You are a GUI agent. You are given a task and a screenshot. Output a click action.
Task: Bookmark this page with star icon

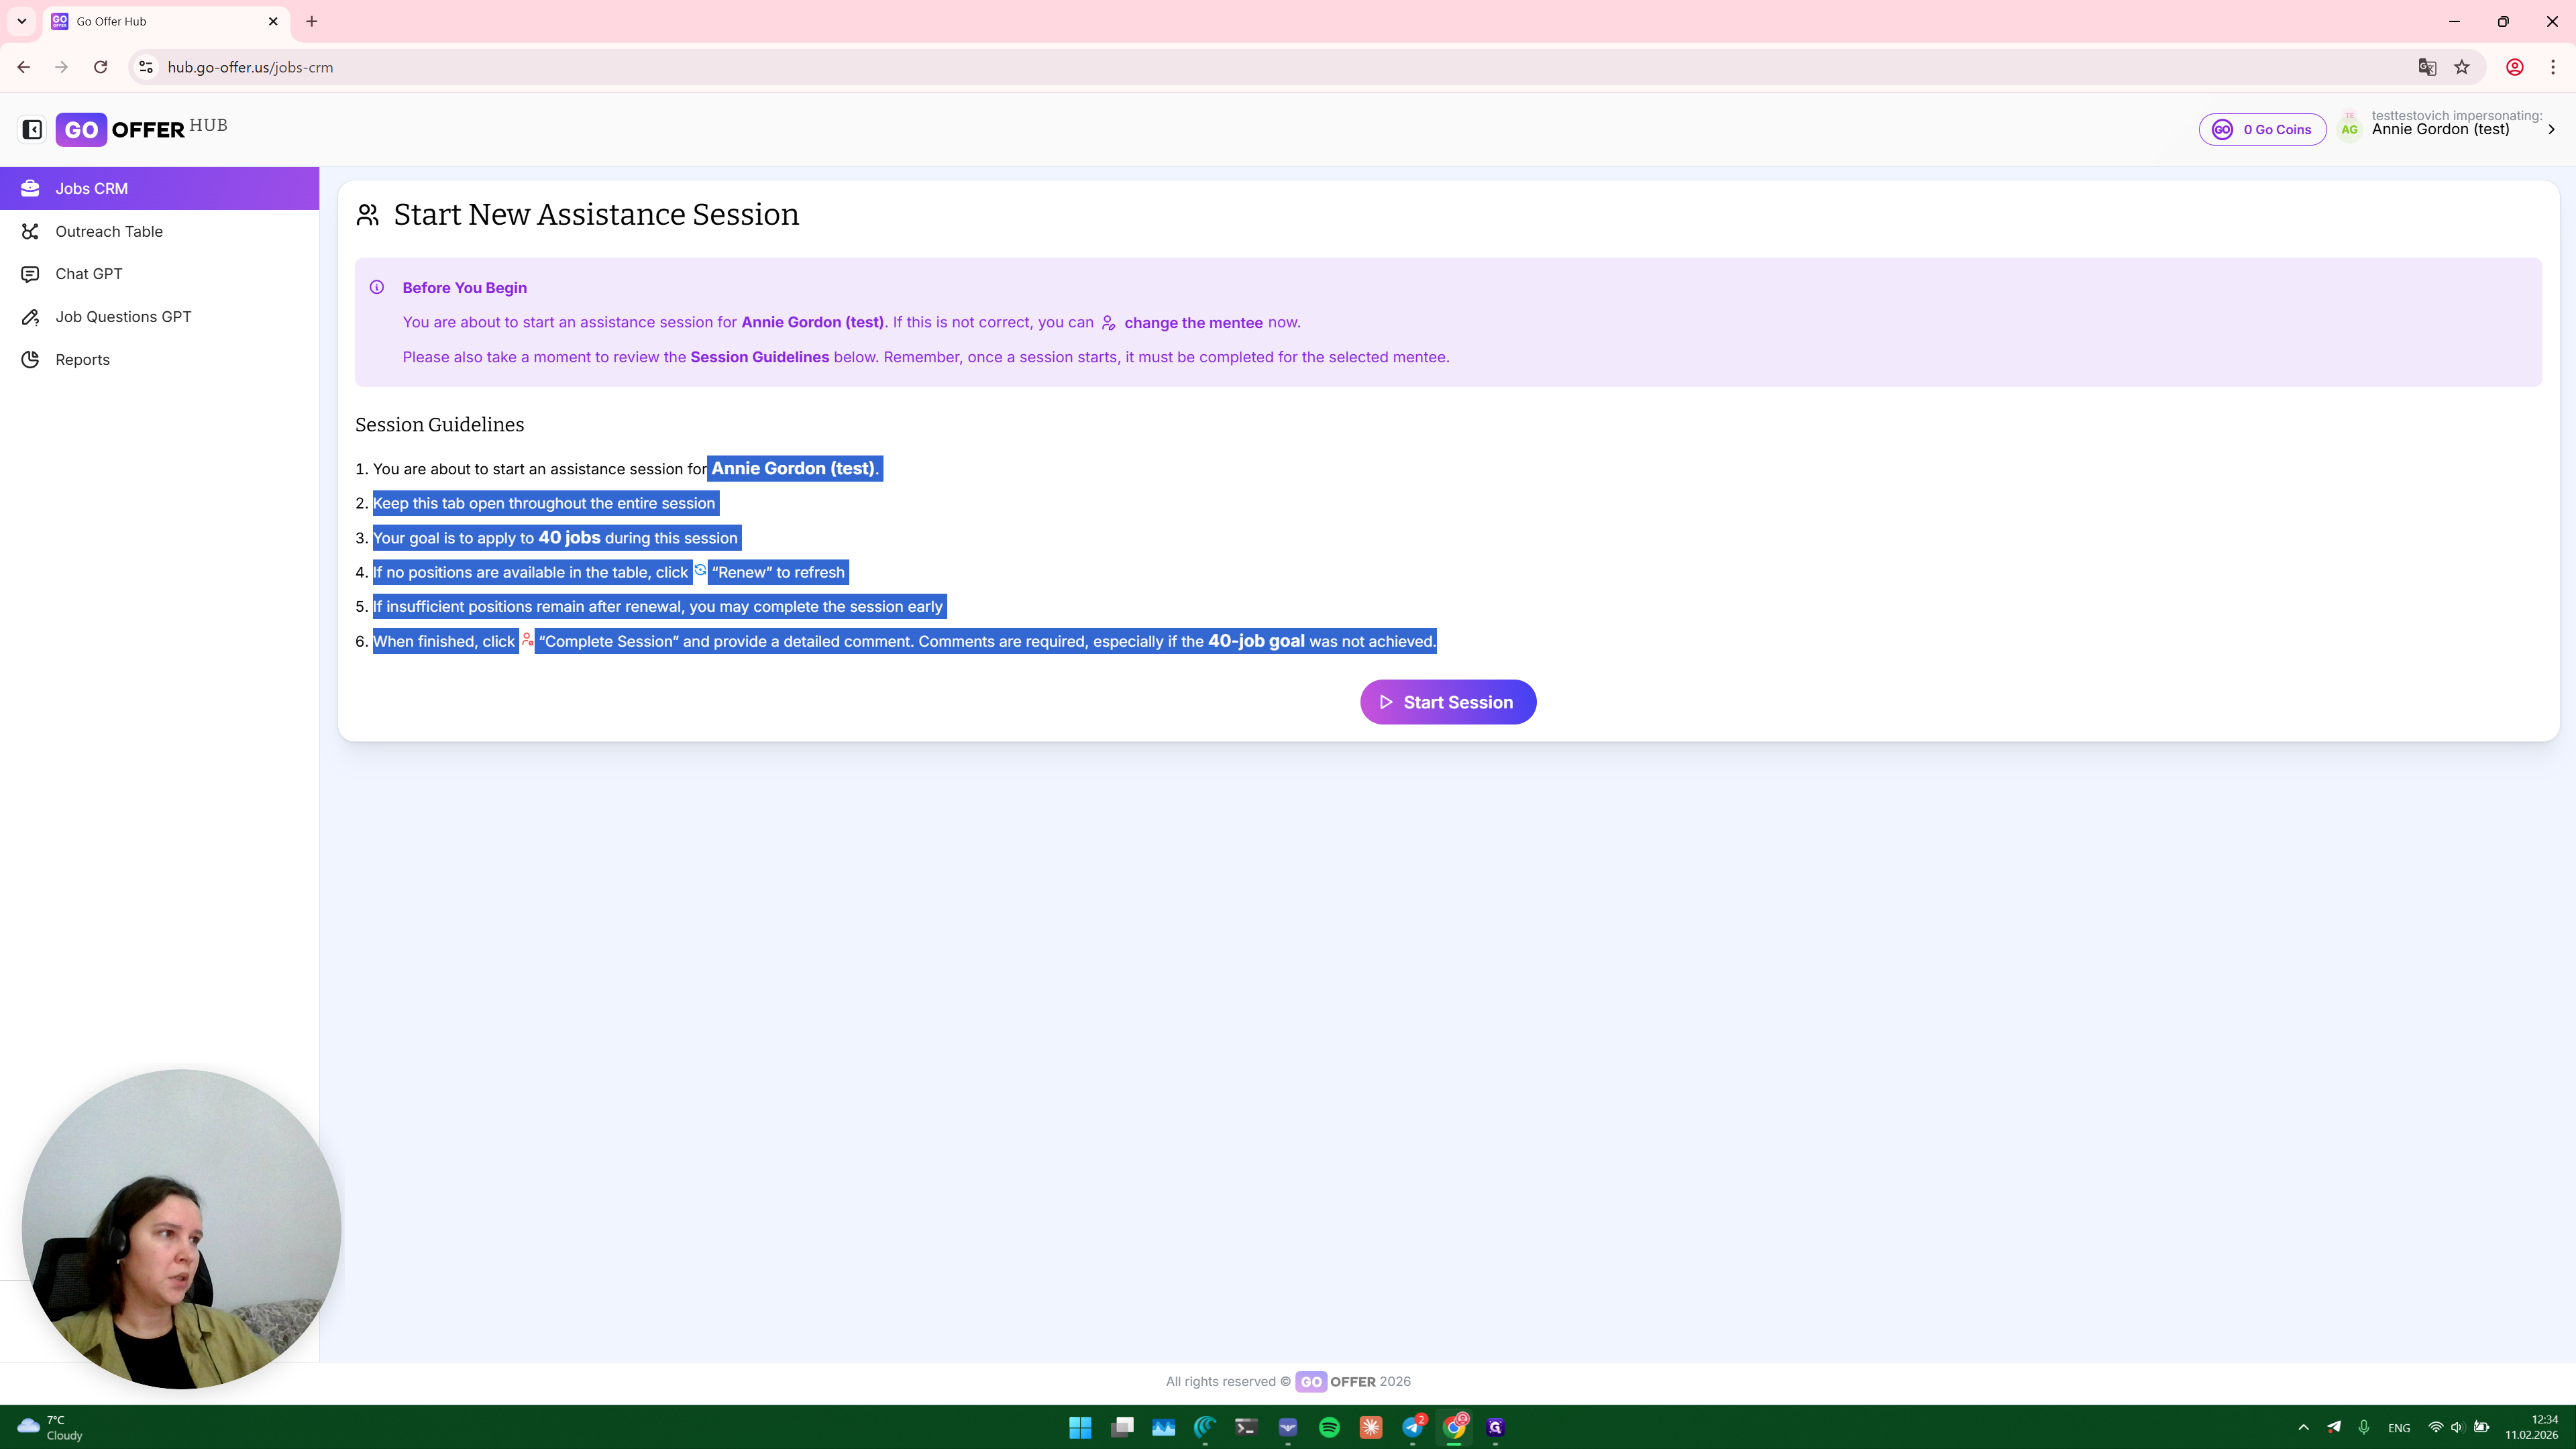coord(2462,67)
